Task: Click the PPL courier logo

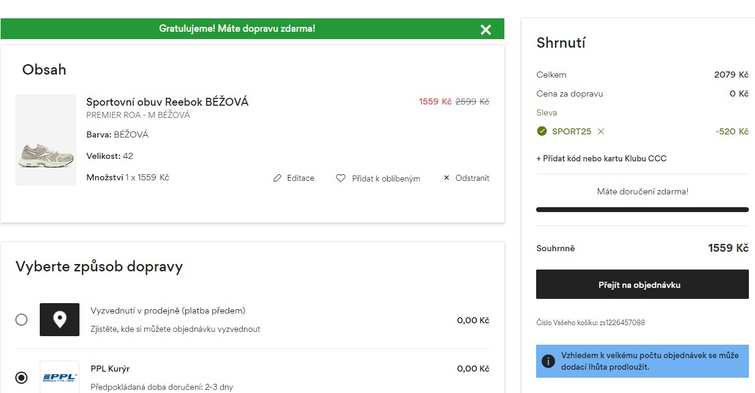Action: click(x=59, y=377)
